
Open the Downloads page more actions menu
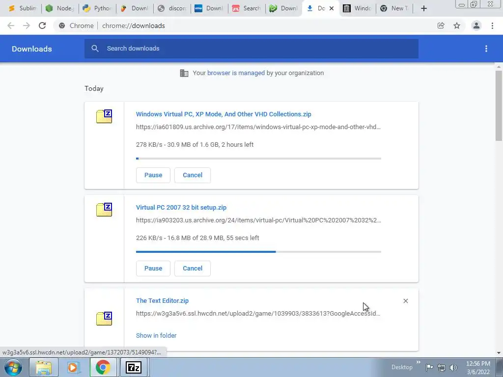pyautogui.click(x=486, y=49)
